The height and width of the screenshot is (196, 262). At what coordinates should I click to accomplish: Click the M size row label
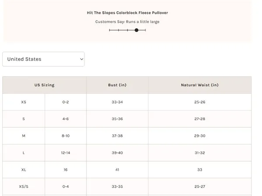pyautogui.click(x=24, y=136)
